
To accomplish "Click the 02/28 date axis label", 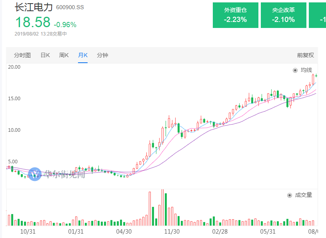I will pos(220,232).
